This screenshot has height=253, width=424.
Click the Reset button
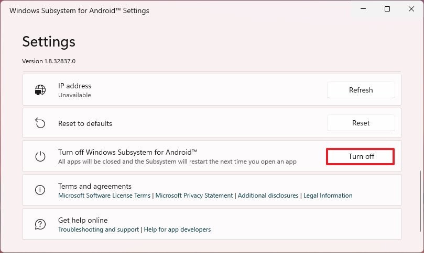pos(361,123)
